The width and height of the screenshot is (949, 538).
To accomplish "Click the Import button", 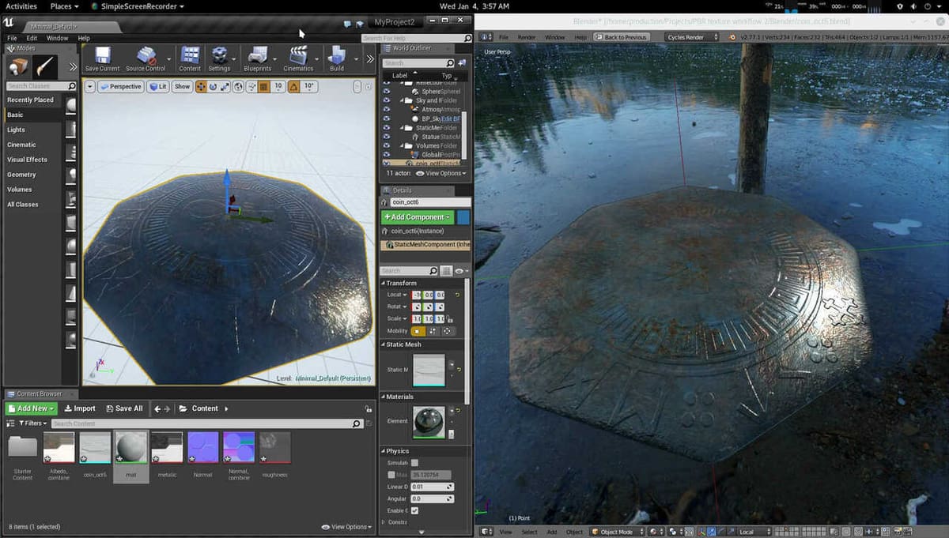I will tap(79, 408).
